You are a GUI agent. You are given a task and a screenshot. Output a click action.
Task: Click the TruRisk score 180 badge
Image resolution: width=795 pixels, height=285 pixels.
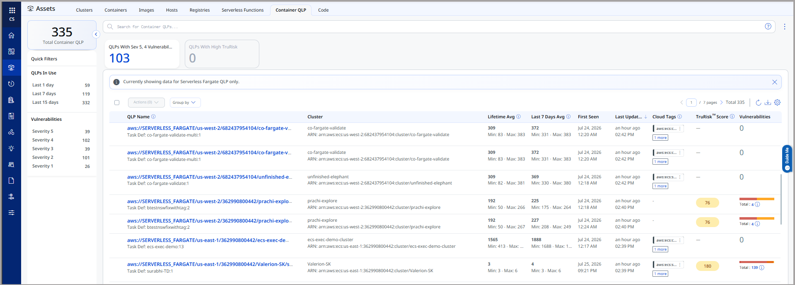708,266
